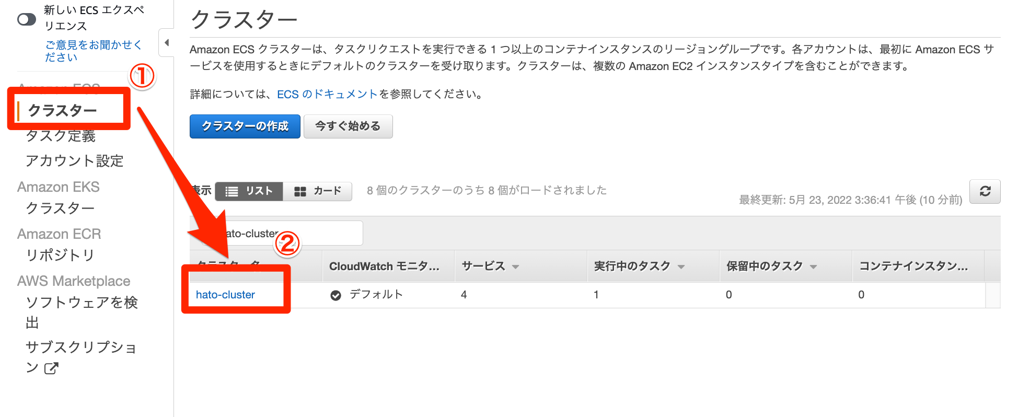Collapse the left navigation panel

(x=166, y=43)
